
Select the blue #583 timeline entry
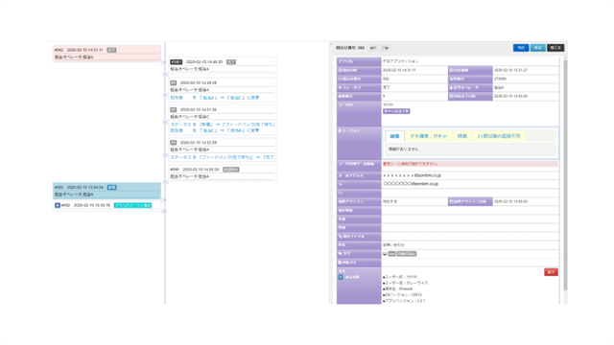click(x=106, y=191)
